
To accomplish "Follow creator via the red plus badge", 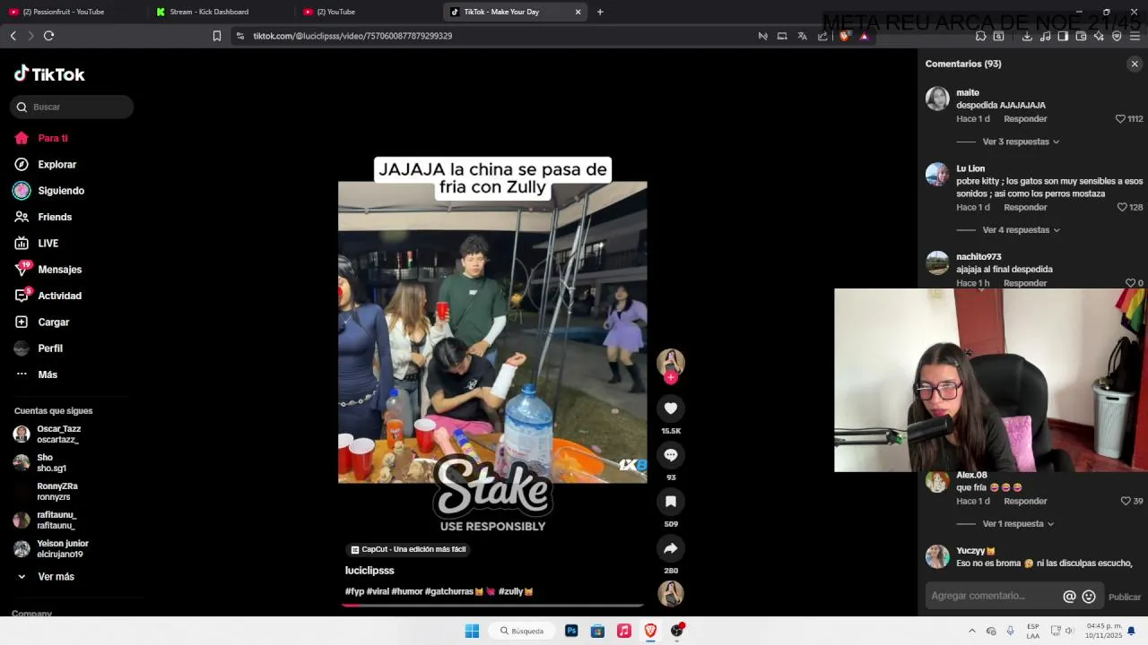I will [x=670, y=377].
